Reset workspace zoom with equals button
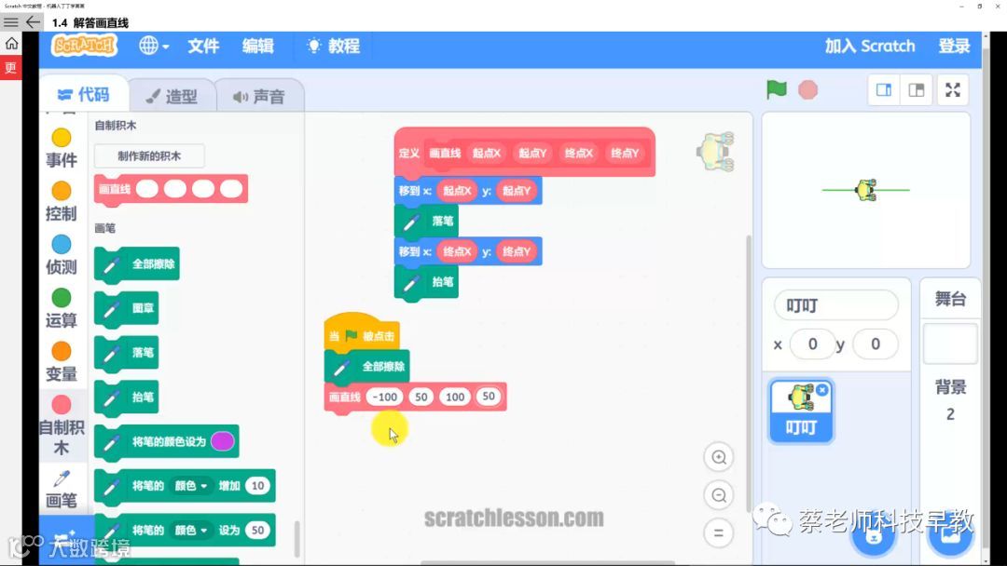The image size is (1007, 566). click(x=719, y=532)
